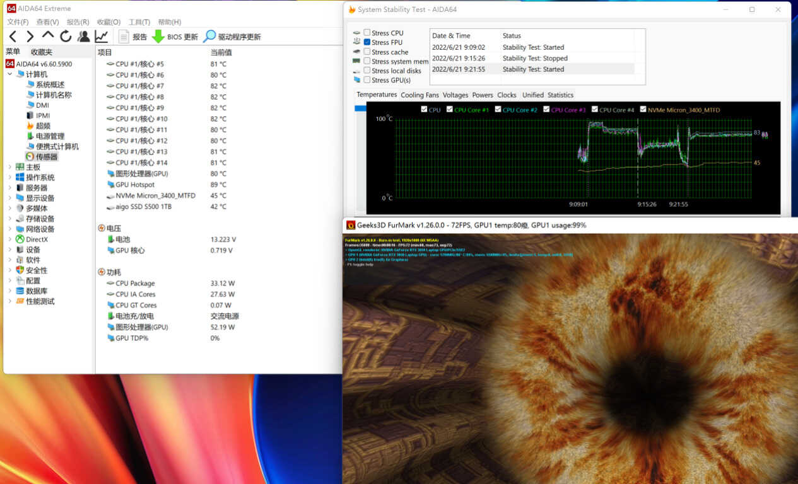Image resolution: width=798 pixels, height=484 pixels.
Task: Collapse the 计算机 tree node
Action: pos(9,74)
